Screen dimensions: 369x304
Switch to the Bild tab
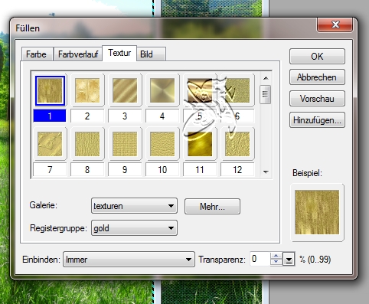coord(152,54)
